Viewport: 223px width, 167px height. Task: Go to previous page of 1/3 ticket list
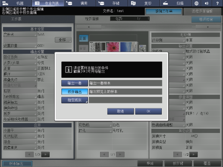click(x=29, y=155)
